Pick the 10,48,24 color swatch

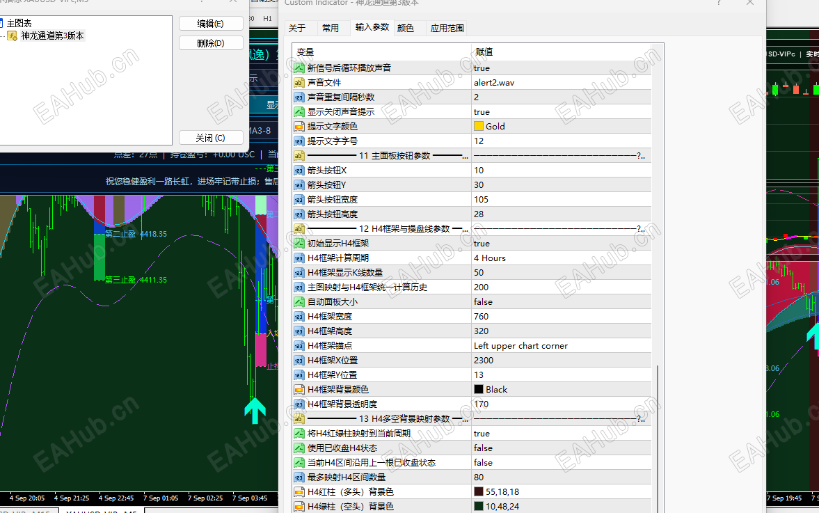click(479, 507)
